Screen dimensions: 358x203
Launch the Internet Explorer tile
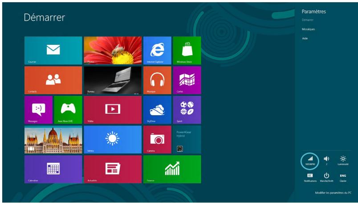coord(157,50)
